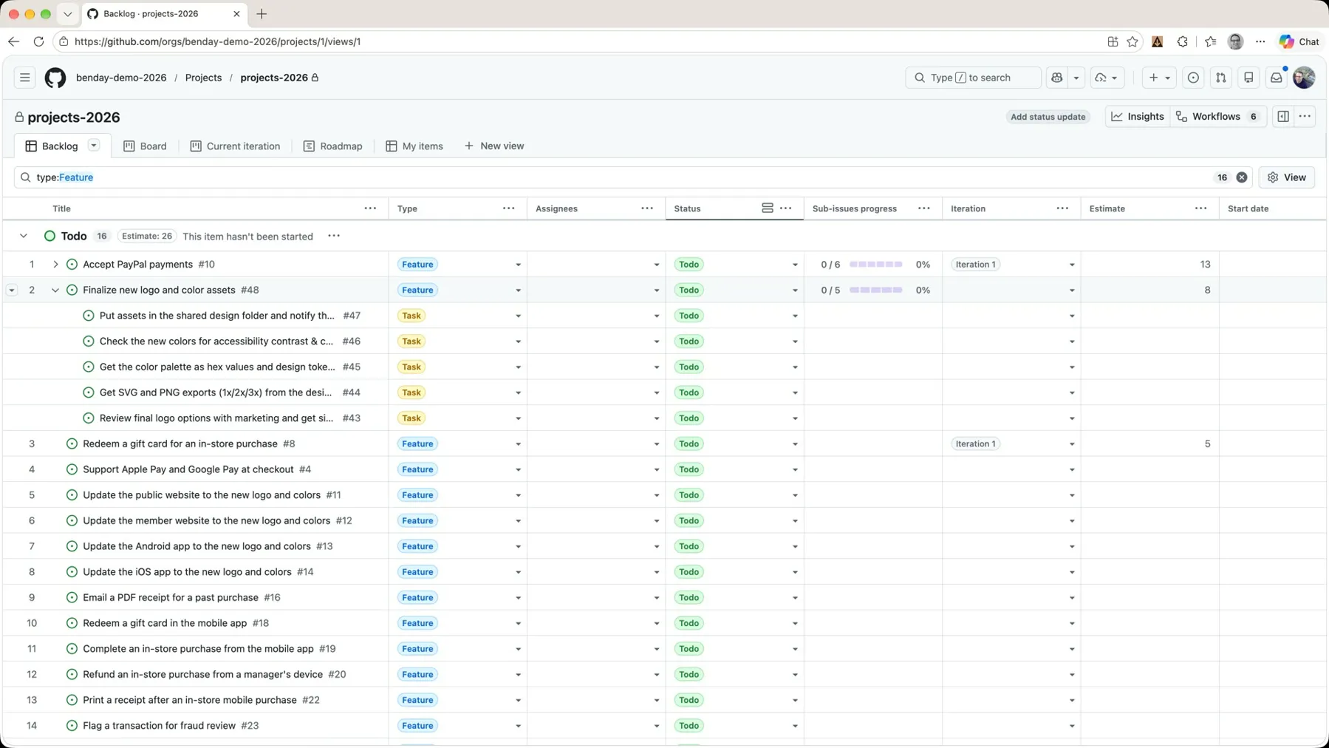The width and height of the screenshot is (1329, 748).
Task: Open Type column options menu
Action: point(509,208)
